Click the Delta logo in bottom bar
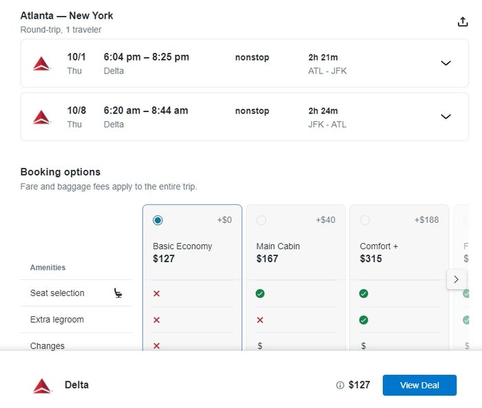This screenshot has width=482, height=408. 43,386
